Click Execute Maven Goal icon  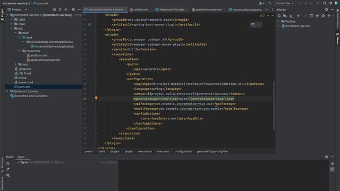(311, 16)
